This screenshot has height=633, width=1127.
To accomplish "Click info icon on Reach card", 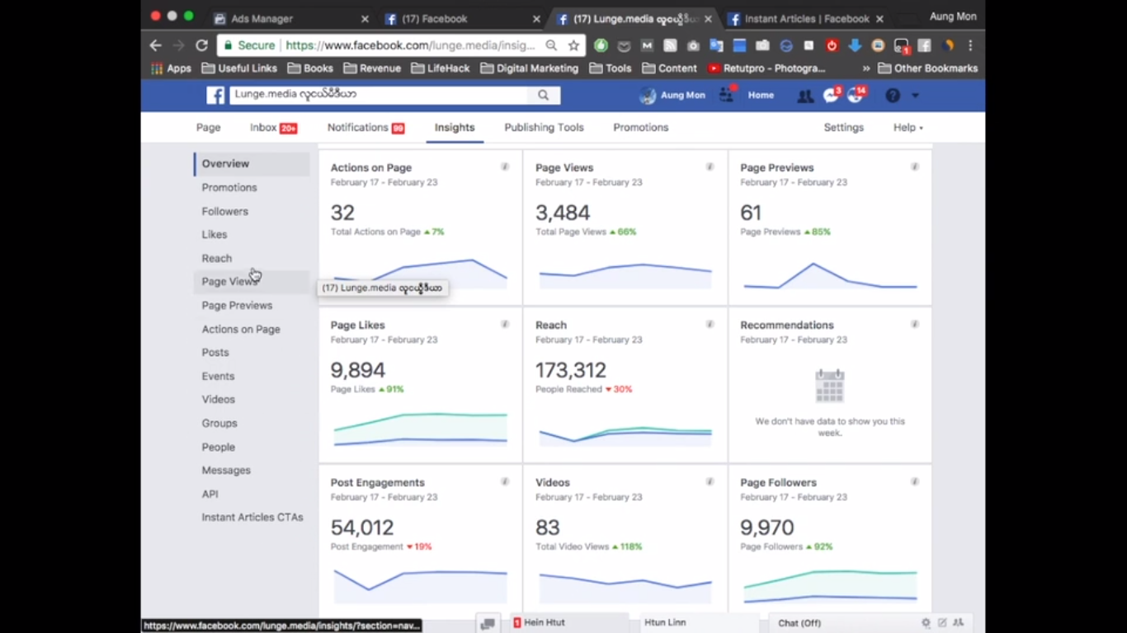I will coord(710,325).
